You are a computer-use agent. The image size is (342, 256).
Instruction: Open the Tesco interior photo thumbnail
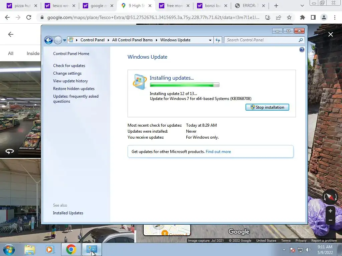(20, 109)
